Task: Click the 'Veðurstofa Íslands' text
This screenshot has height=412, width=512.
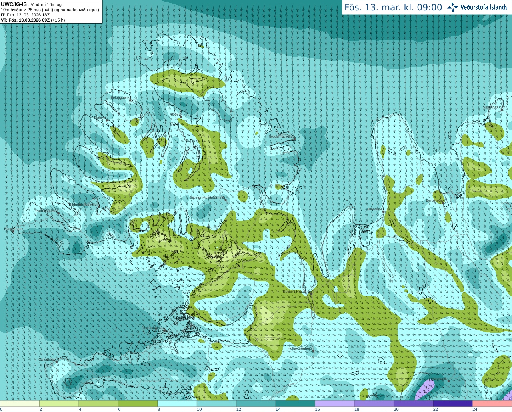Action: [x=484, y=7]
